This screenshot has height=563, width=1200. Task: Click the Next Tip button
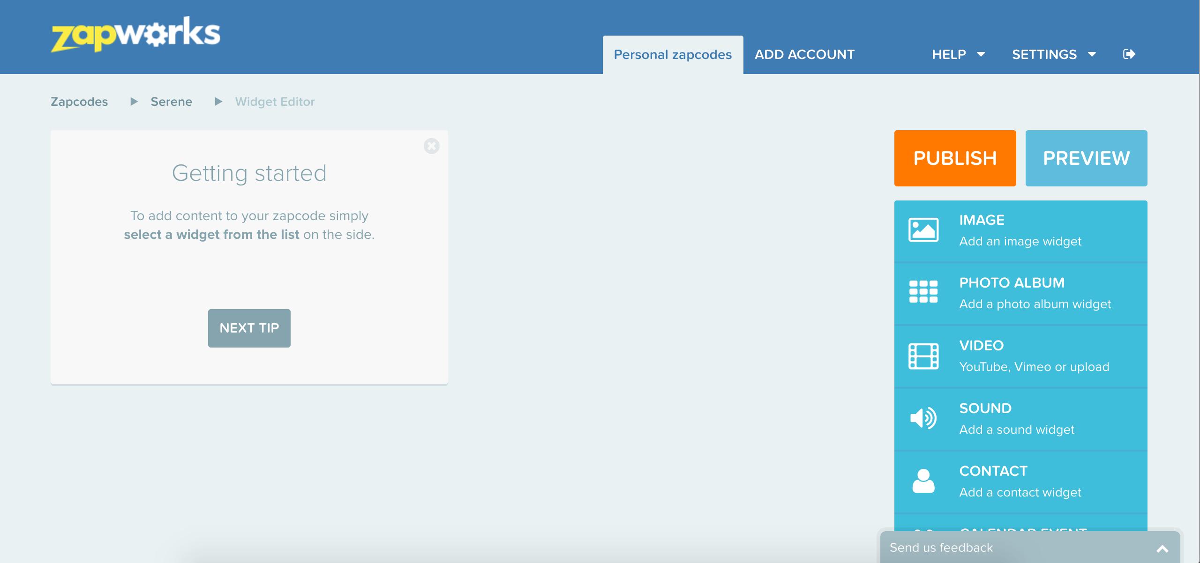pyautogui.click(x=249, y=328)
